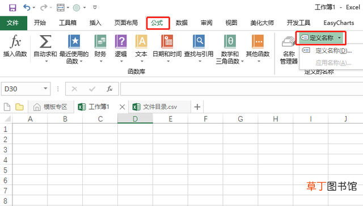This screenshot has width=363, height=206.
Task: Click the Name Box showing D30
Action: coord(22,89)
